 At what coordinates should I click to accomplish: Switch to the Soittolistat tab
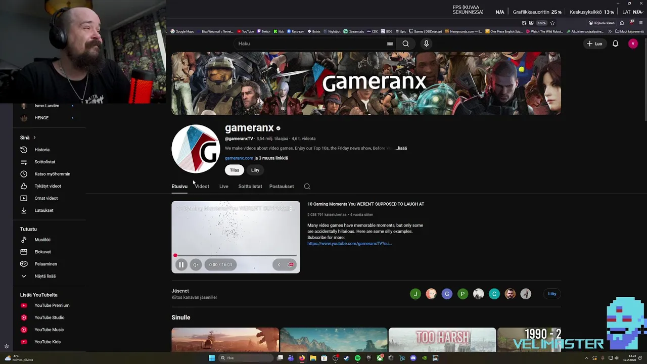coord(250,186)
